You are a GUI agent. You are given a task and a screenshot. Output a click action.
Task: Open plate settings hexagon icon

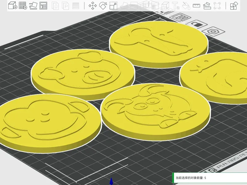pyautogui.click(x=213, y=31)
